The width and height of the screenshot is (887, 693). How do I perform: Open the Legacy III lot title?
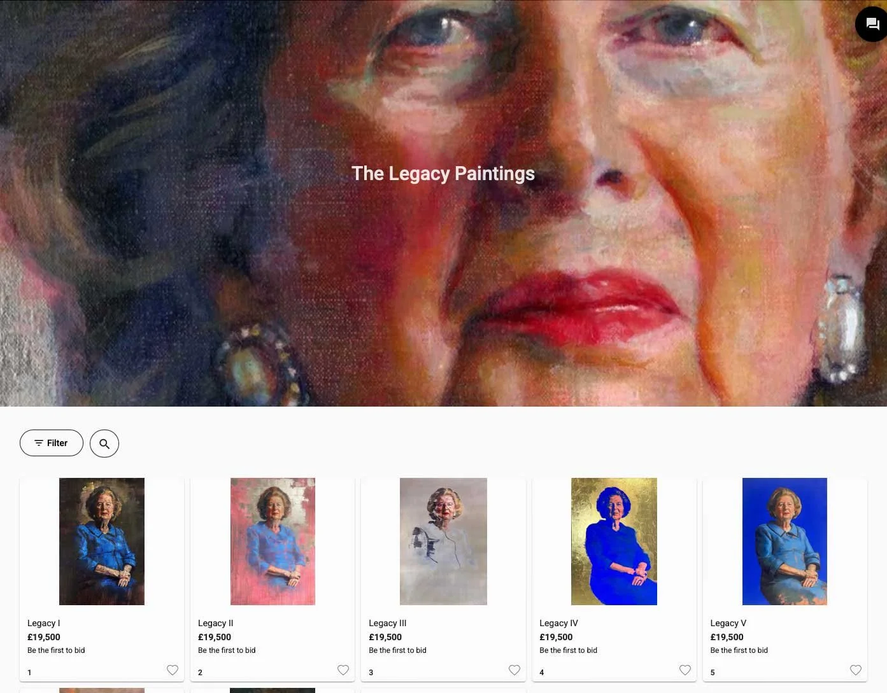coord(388,623)
